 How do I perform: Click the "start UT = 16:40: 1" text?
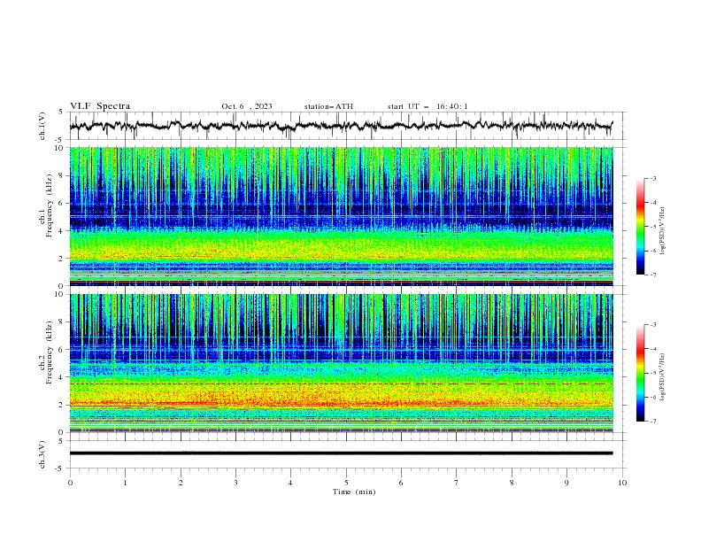pyautogui.click(x=428, y=106)
